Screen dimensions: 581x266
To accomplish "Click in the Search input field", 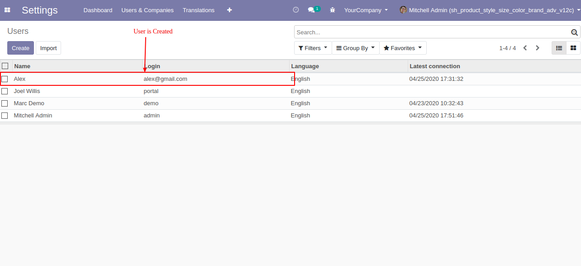I will point(430,33).
